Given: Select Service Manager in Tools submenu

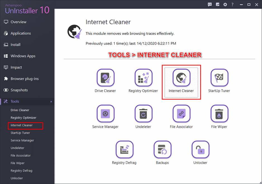Looking at the screenshot, I should click(x=22, y=140).
